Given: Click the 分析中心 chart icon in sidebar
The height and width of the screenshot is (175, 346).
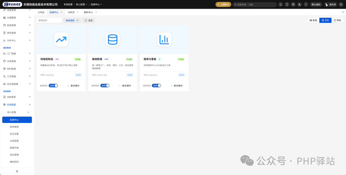Looking at the screenshot, I should click(x=4, y=40).
